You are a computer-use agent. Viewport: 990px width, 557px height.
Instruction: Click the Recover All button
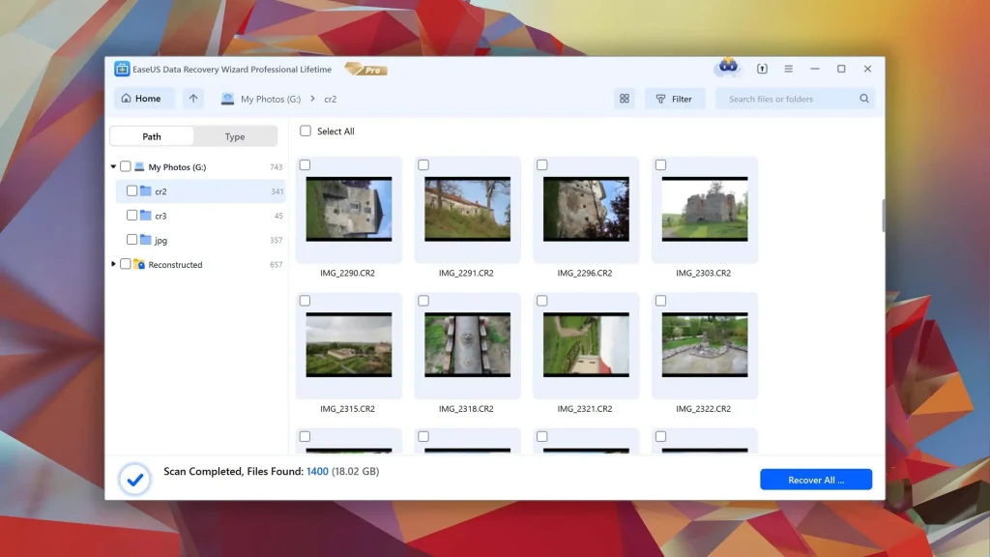(816, 480)
